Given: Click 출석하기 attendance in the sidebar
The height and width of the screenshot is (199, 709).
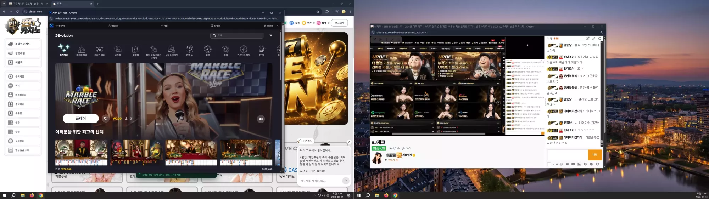Looking at the screenshot, I should [23, 104].
